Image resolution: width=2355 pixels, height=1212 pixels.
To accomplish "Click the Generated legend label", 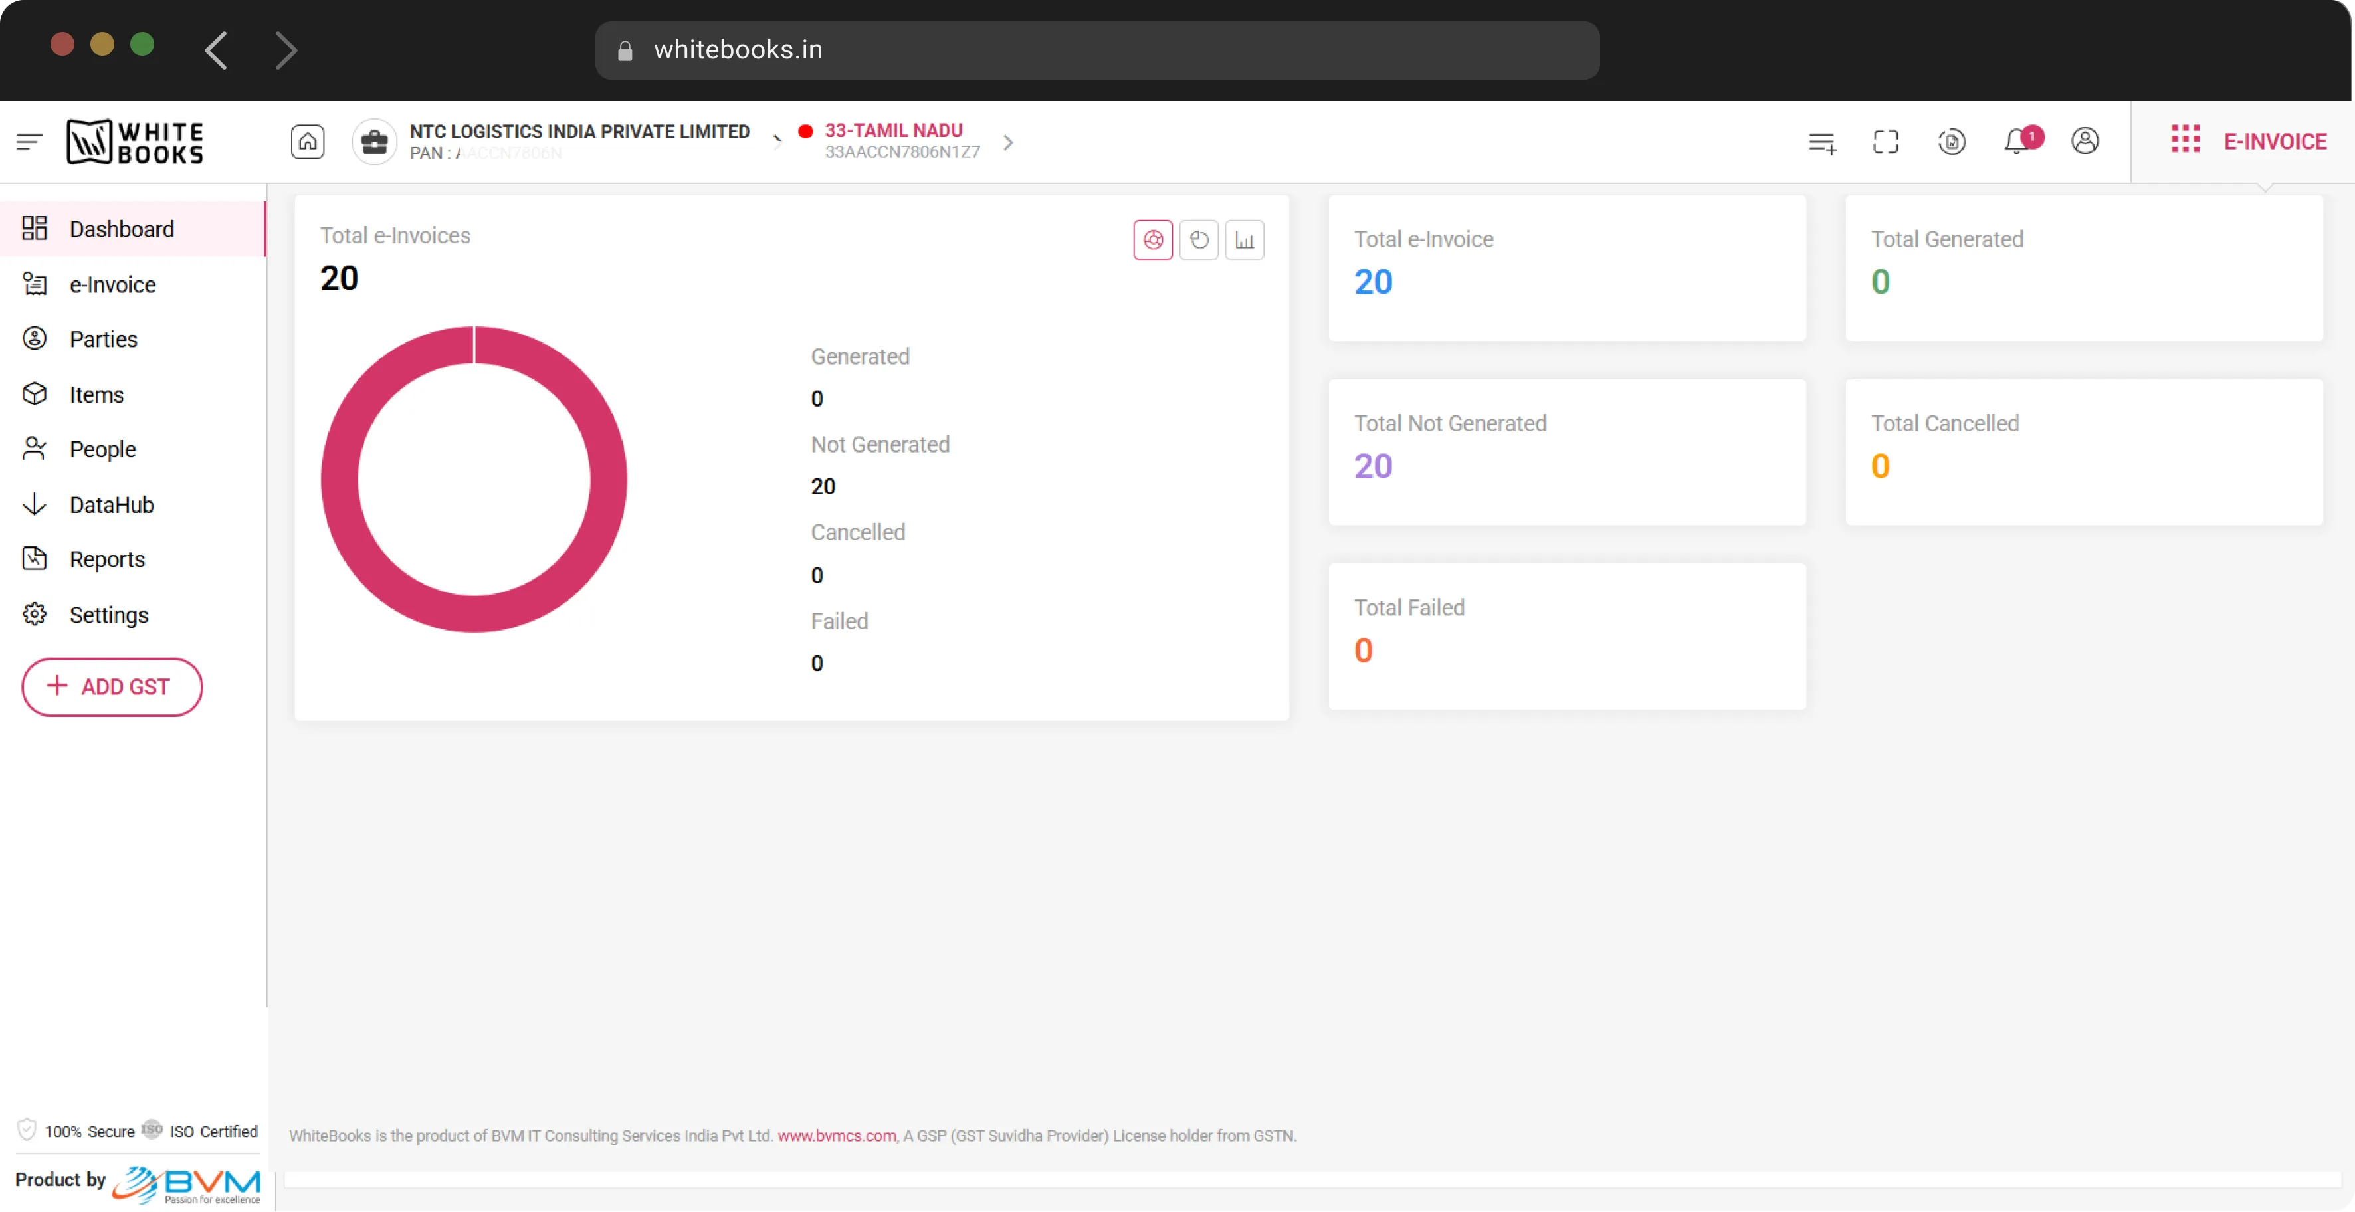I will [x=861, y=357].
